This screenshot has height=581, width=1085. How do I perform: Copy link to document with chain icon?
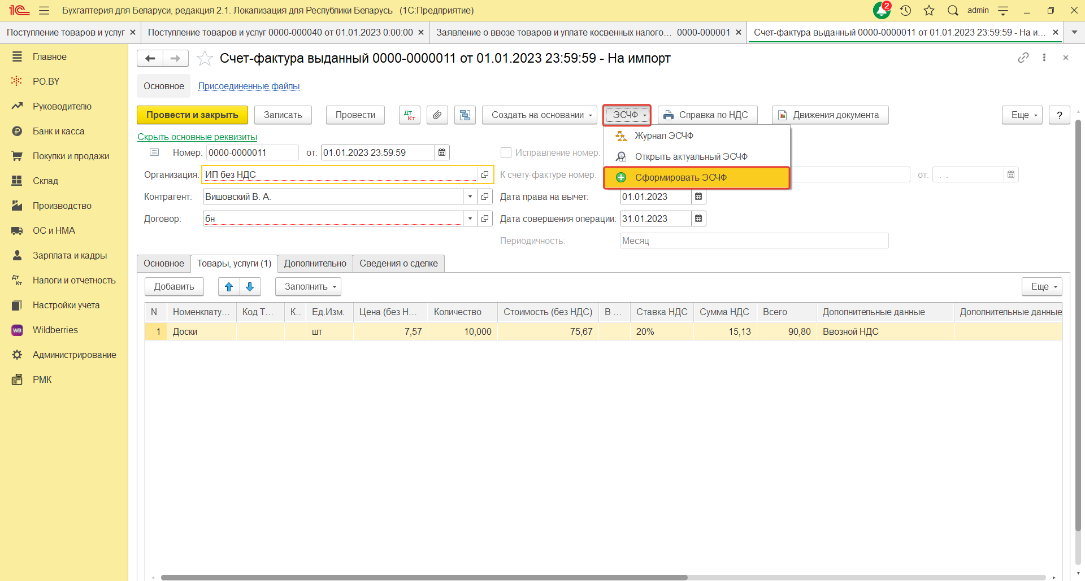coord(1023,58)
